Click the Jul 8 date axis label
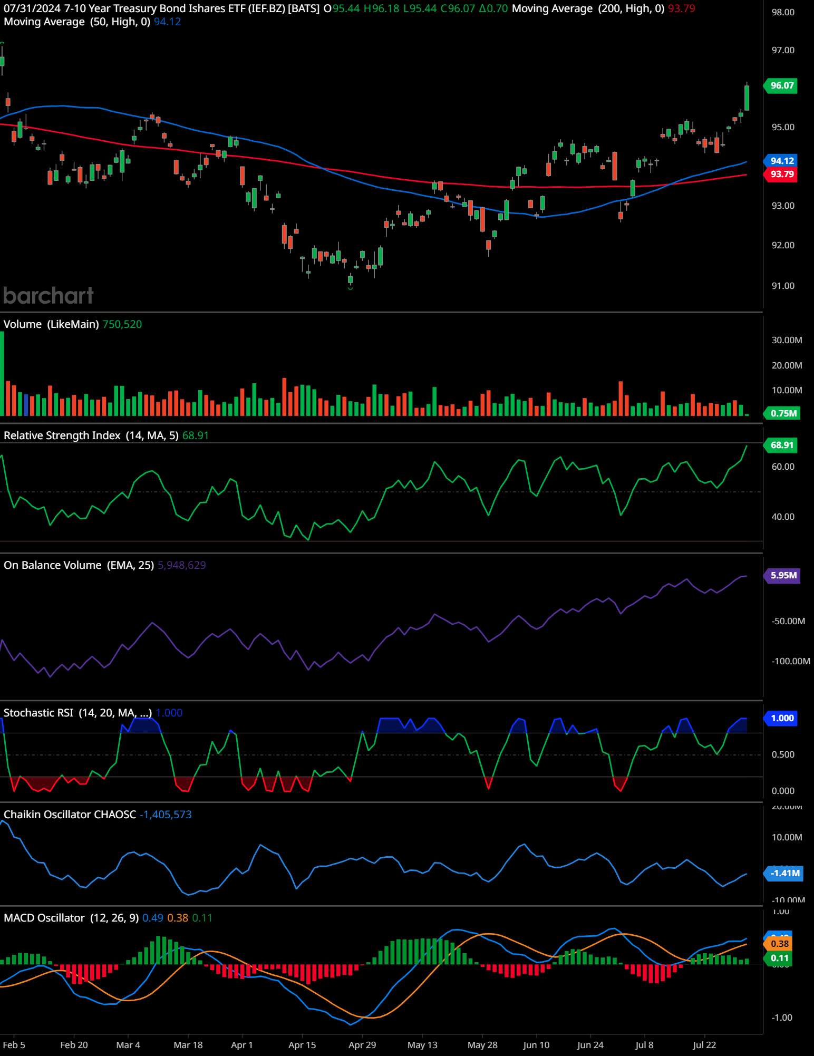The height and width of the screenshot is (1056, 814). pyautogui.click(x=644, y=1045)
